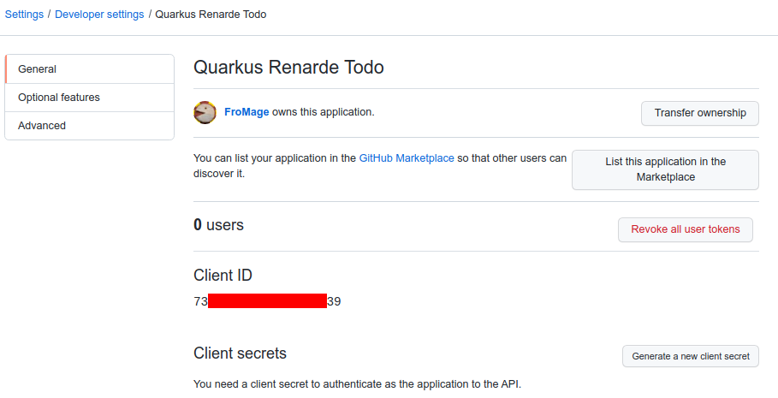Click the Quarkus Renarde Todo breadcrumb text
The height and width of the screenshot is (398, 778).
coord(211,15)
